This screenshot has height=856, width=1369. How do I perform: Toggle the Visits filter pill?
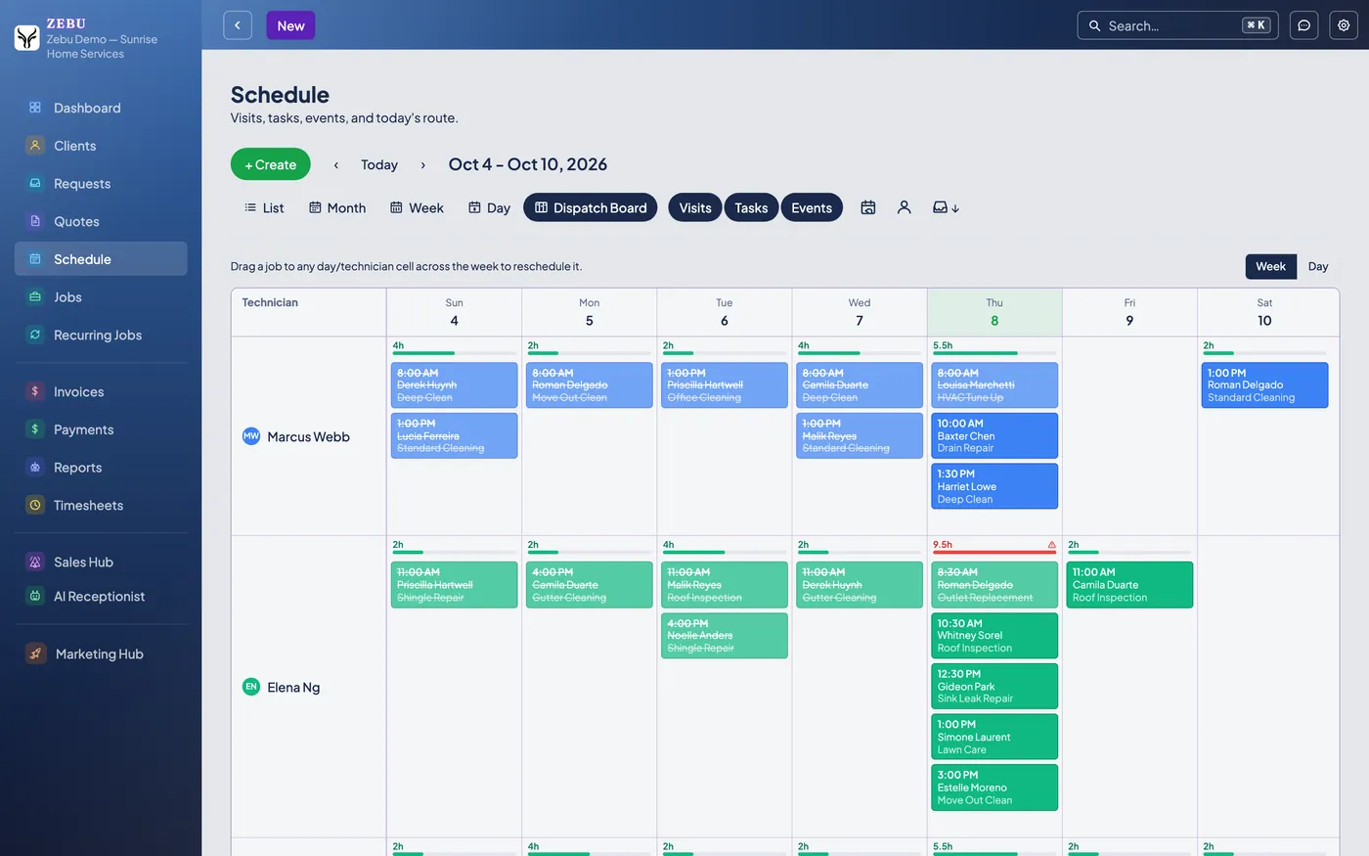[x=695, y=207]
